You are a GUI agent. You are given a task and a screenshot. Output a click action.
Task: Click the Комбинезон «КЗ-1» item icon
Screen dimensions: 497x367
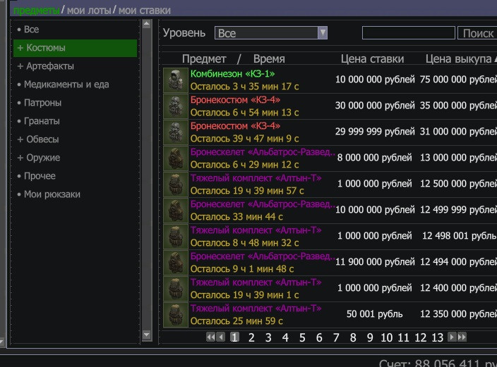(176, 80)
